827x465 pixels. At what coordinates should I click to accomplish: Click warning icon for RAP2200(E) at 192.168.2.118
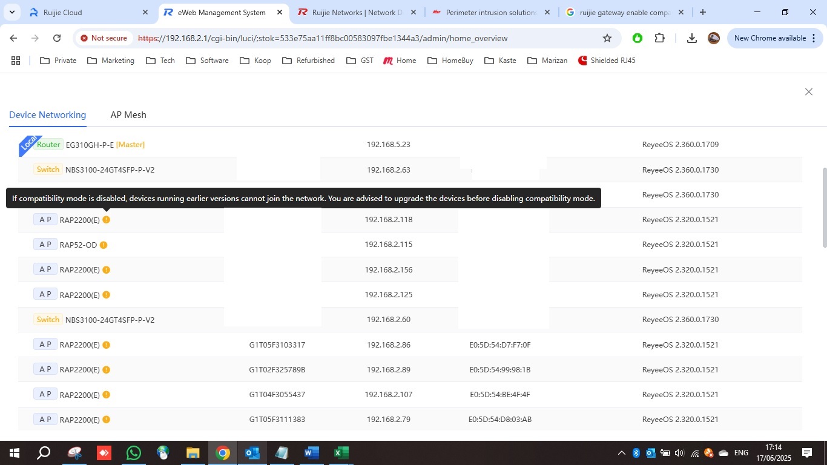coord(107,220)
